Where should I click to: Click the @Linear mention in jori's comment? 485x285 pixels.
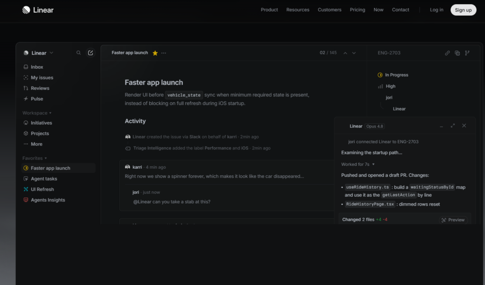(142, 202)
